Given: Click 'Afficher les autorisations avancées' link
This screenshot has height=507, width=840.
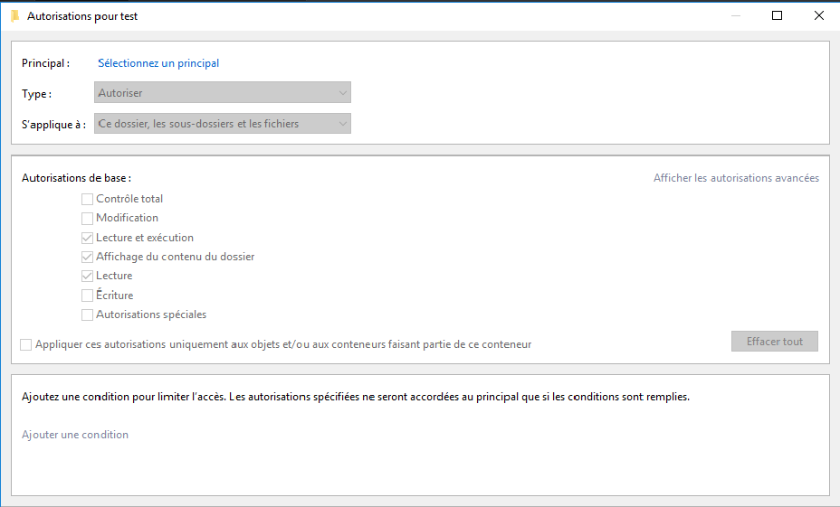Looking at the screenshot, I should click(x=736, y=178).
